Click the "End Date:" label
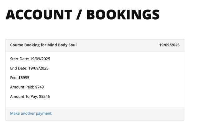200x125 pixels. (18, 68)
